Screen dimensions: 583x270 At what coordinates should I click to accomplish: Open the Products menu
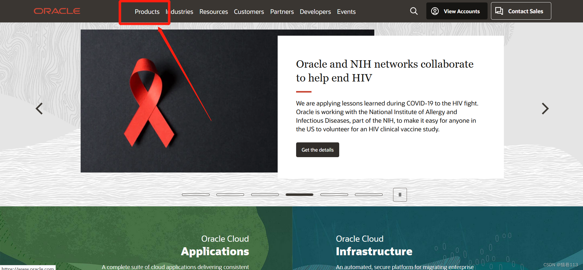tap(147, 12)
